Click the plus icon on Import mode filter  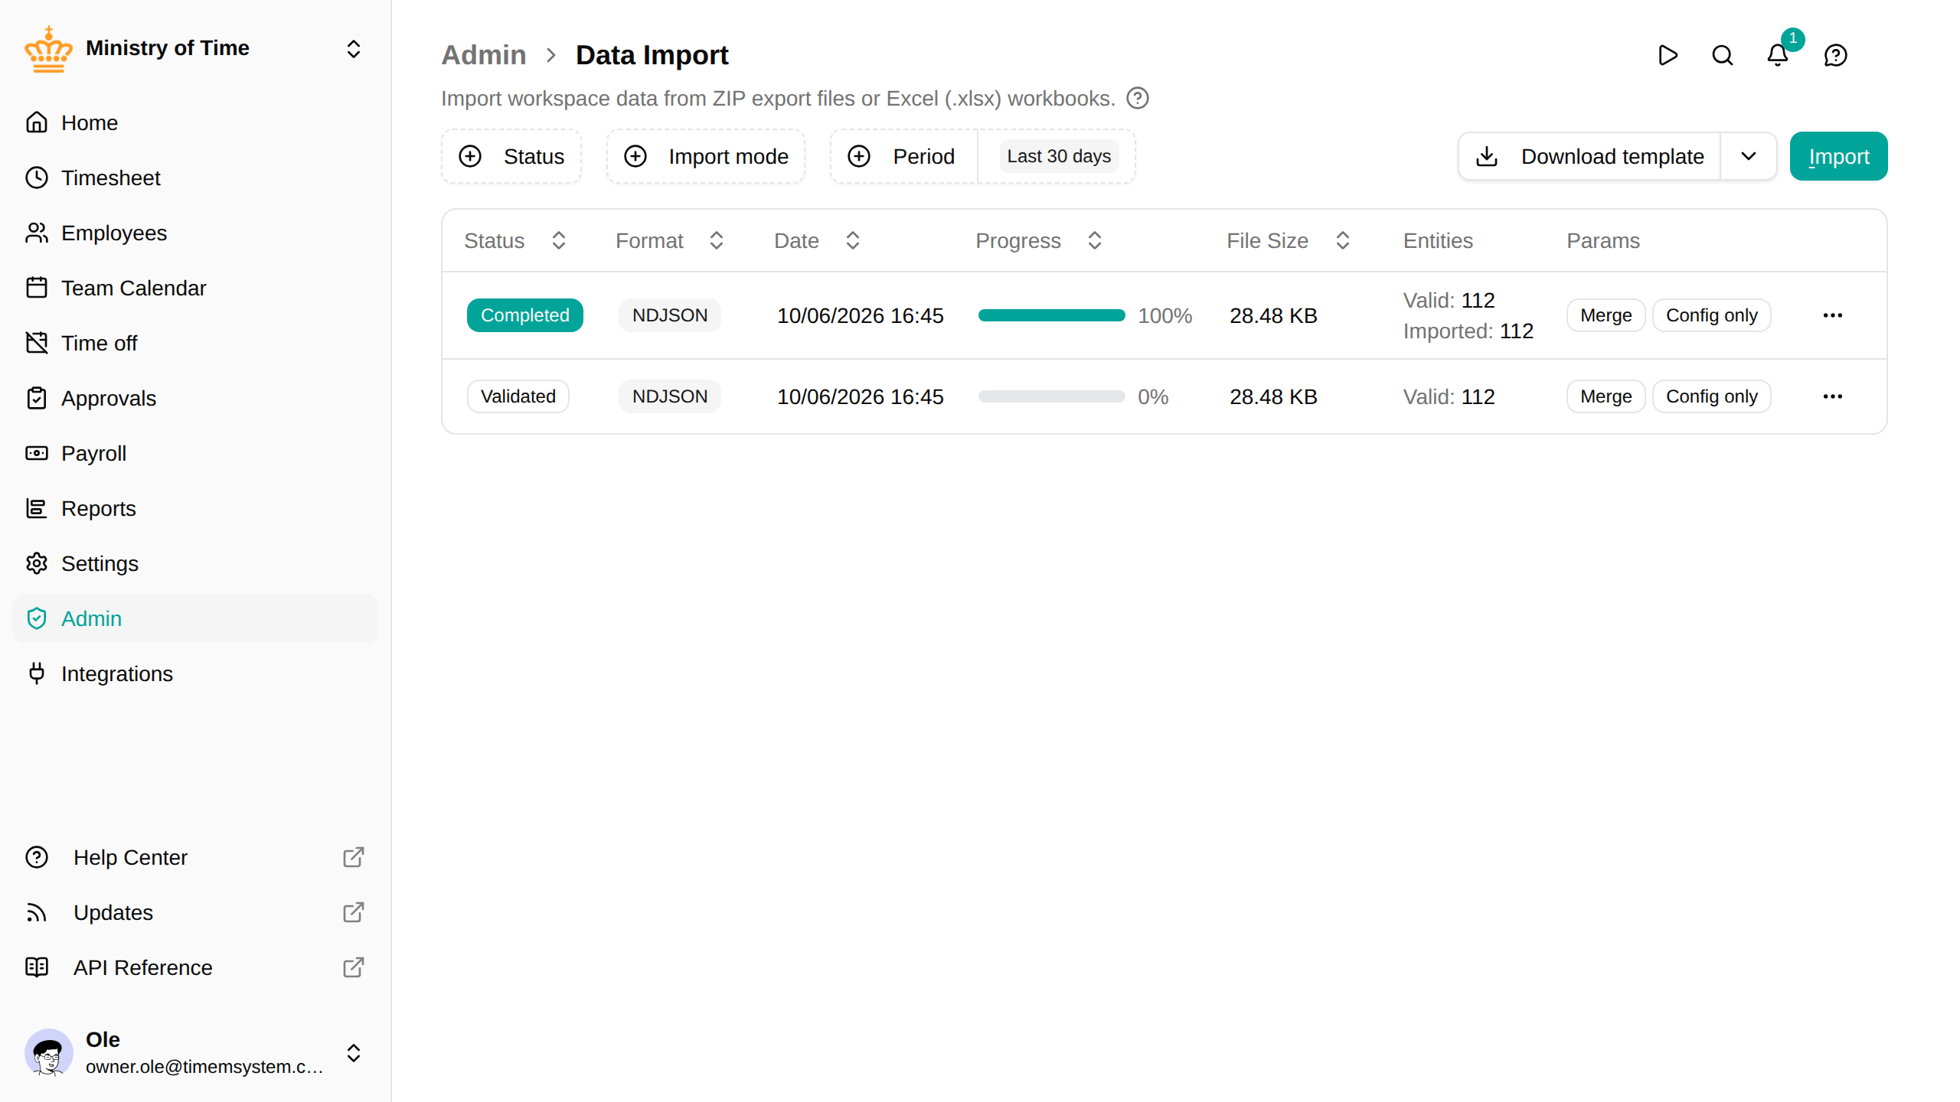(635, 156)
